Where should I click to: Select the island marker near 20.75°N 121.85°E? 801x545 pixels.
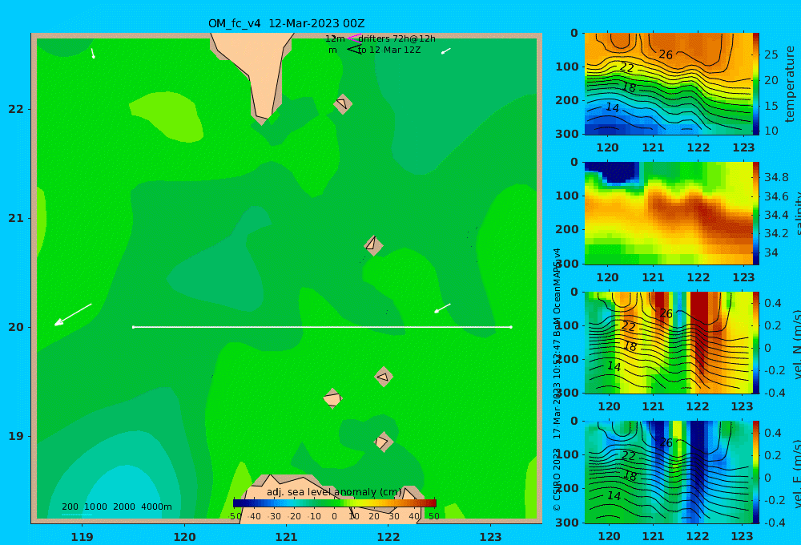tap(373, 245)
